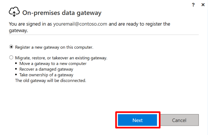This screenshot has width=208, height=135.
Task: Click bullet dot beside "Move a gateway"
Action: (16, 63)
